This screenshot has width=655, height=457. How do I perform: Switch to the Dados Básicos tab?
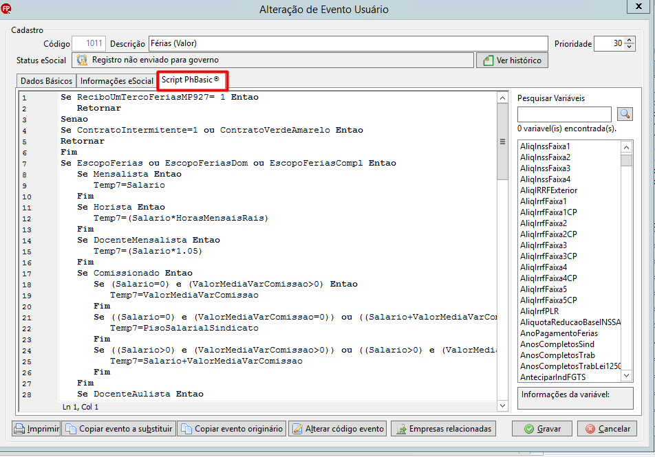pyautogui.click(x=46, y=81)
